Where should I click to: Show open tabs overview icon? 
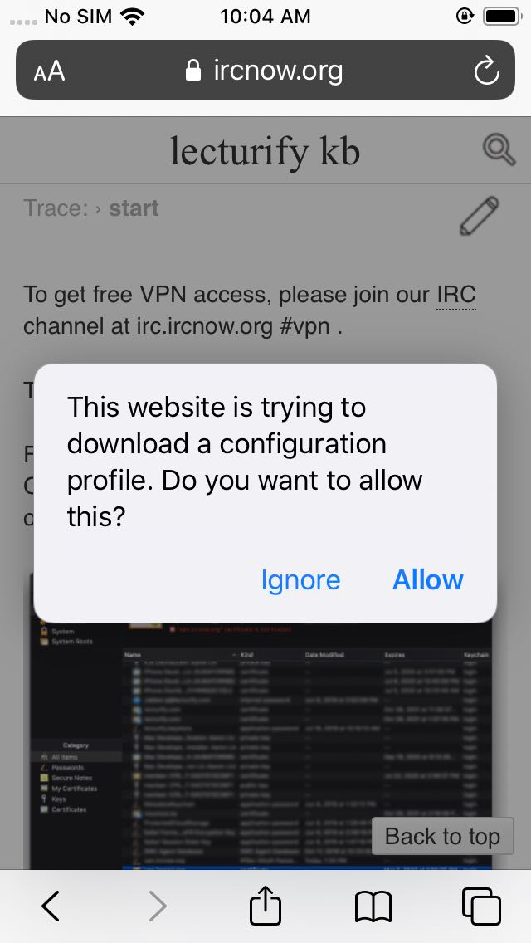tap(481, 906)
